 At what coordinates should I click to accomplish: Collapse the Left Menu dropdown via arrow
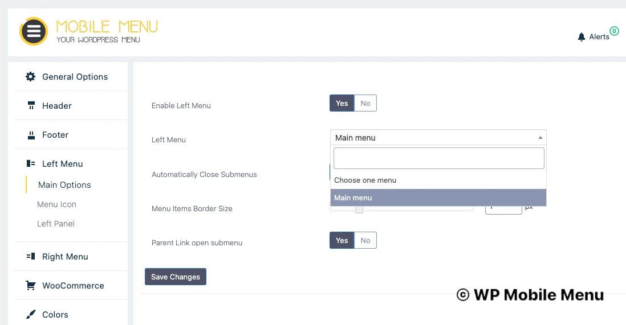click(540, 138)
